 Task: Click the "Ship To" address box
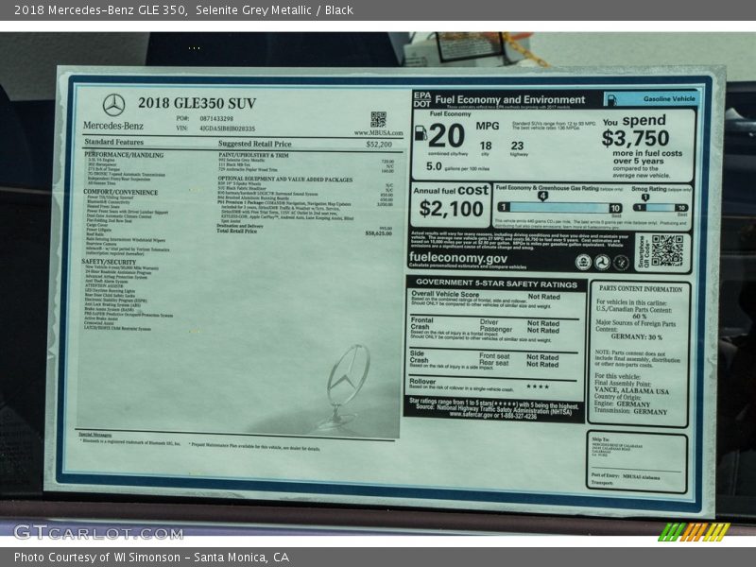point(636,463)
